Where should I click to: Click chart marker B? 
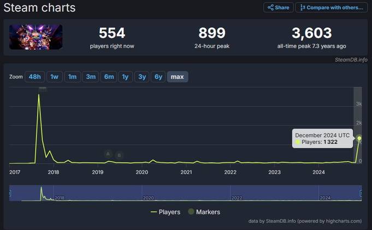coord(119,155)
